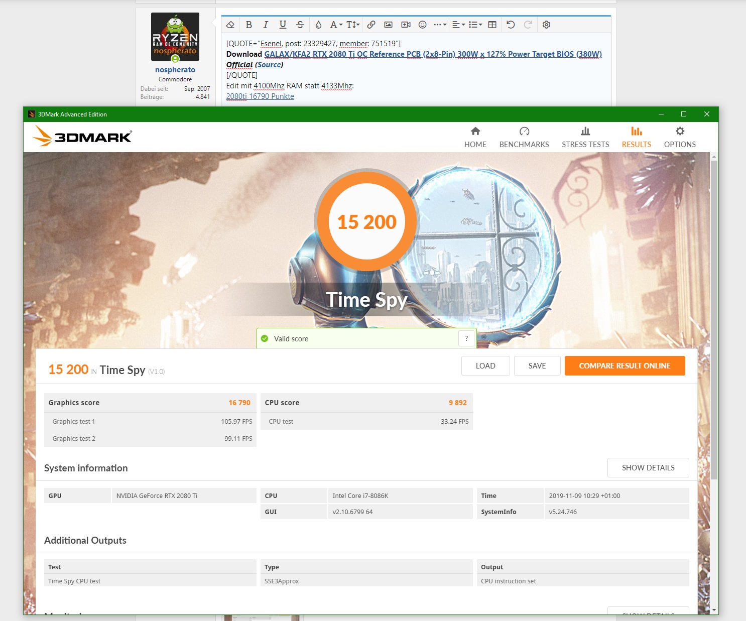Image resolution: width=746 pixels, height=621 pixels.
Task: Open the font family dropdown
Action: pyautogui.click(x=336, y=25)
